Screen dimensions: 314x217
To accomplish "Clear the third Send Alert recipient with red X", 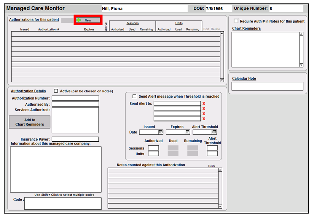I will [x=204, y=114].
